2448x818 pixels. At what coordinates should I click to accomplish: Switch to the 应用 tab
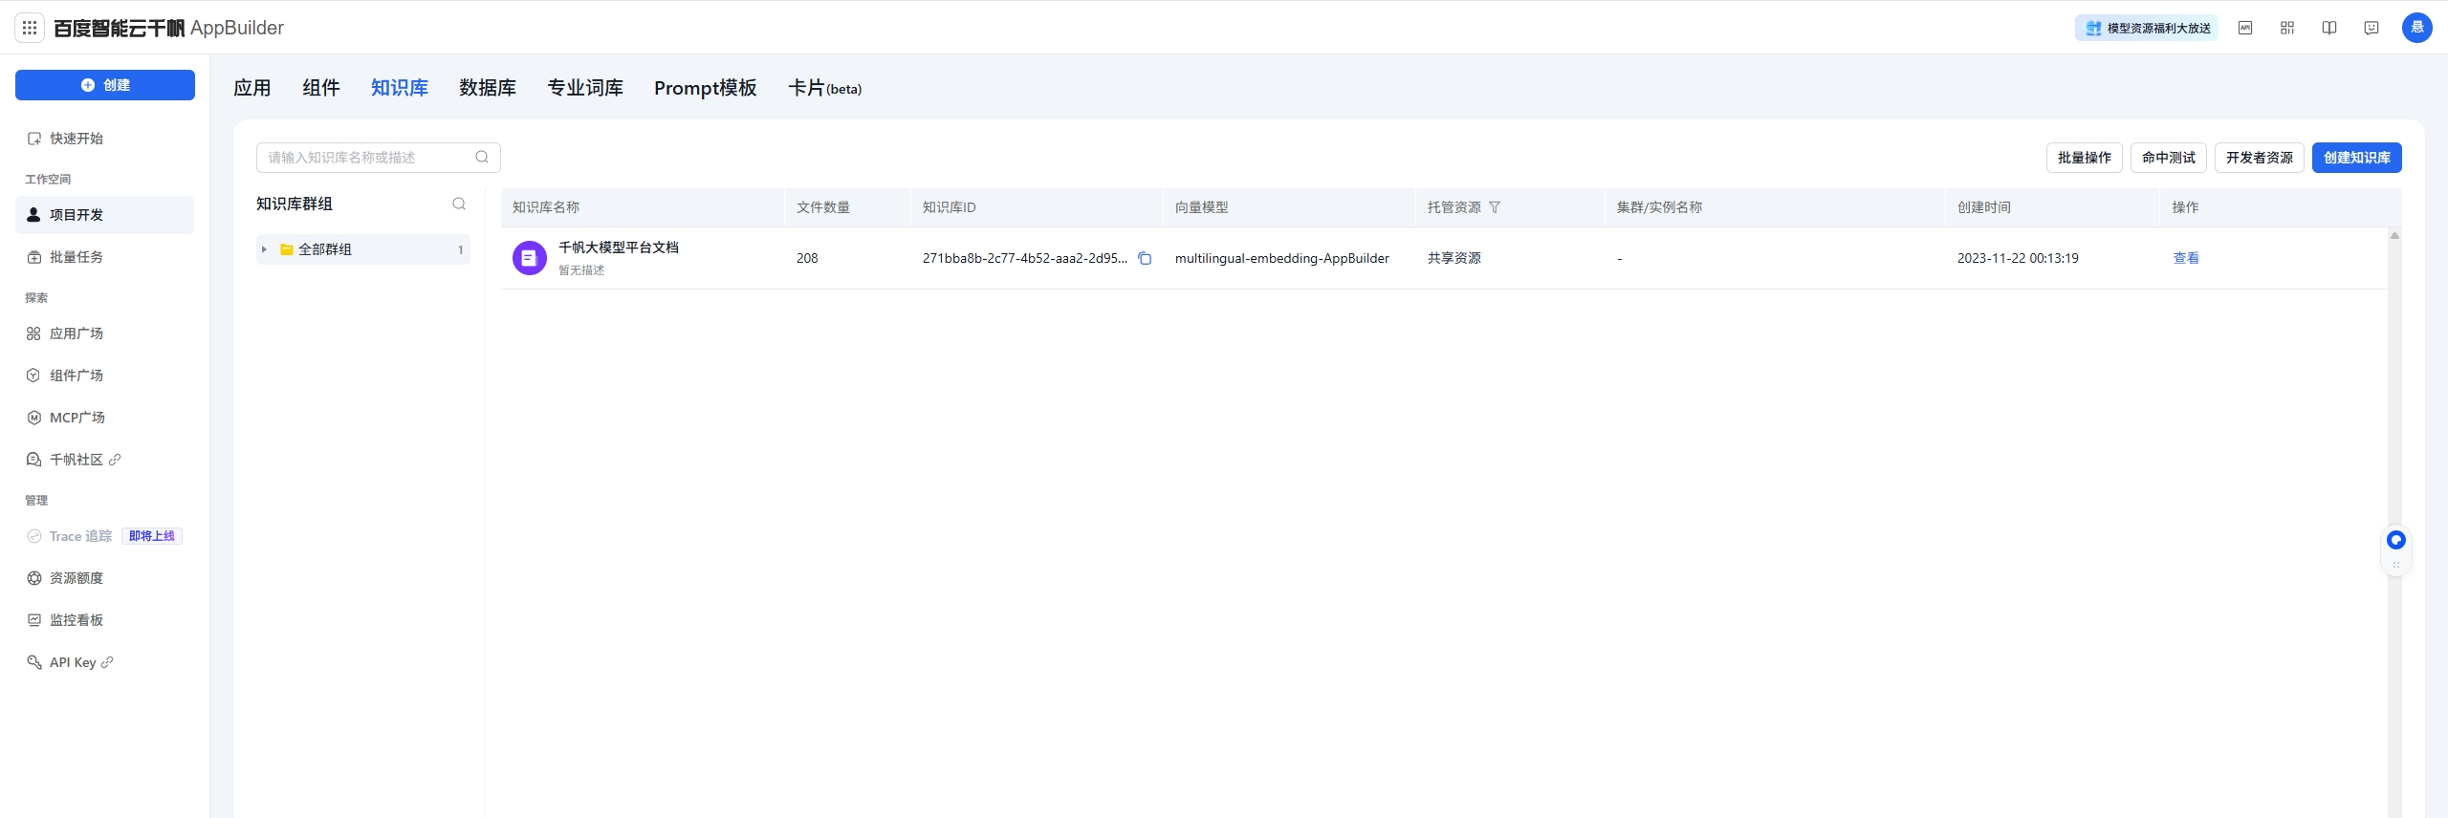click(252, 88)
